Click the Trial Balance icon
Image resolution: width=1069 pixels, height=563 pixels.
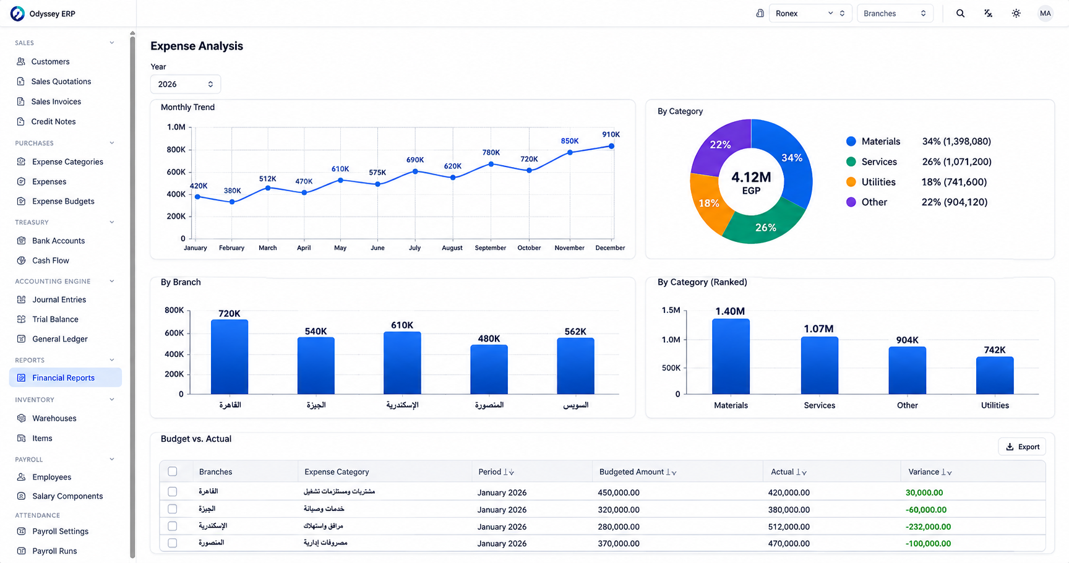(21, 319)
